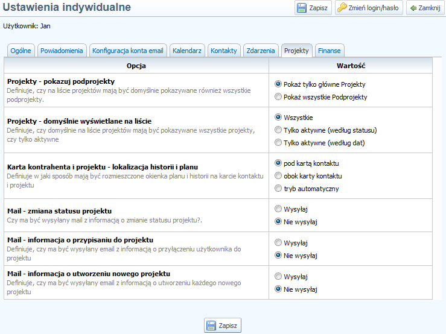Click description 'Czy ma być wysyłany mail z informacją o zmianie statusu'
The height and width of the screenshot is (334, 446).
pos(104,220)
